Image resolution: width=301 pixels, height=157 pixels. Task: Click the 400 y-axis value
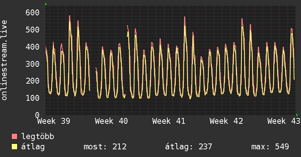click(x=33, y=47)
